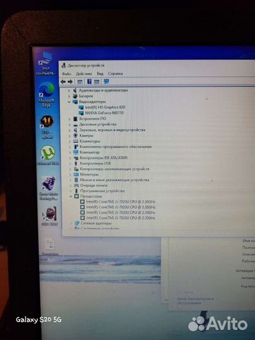Select Intel(R) HD Graphics 620 entry
255x340 pixels.
tap(105, 107)
